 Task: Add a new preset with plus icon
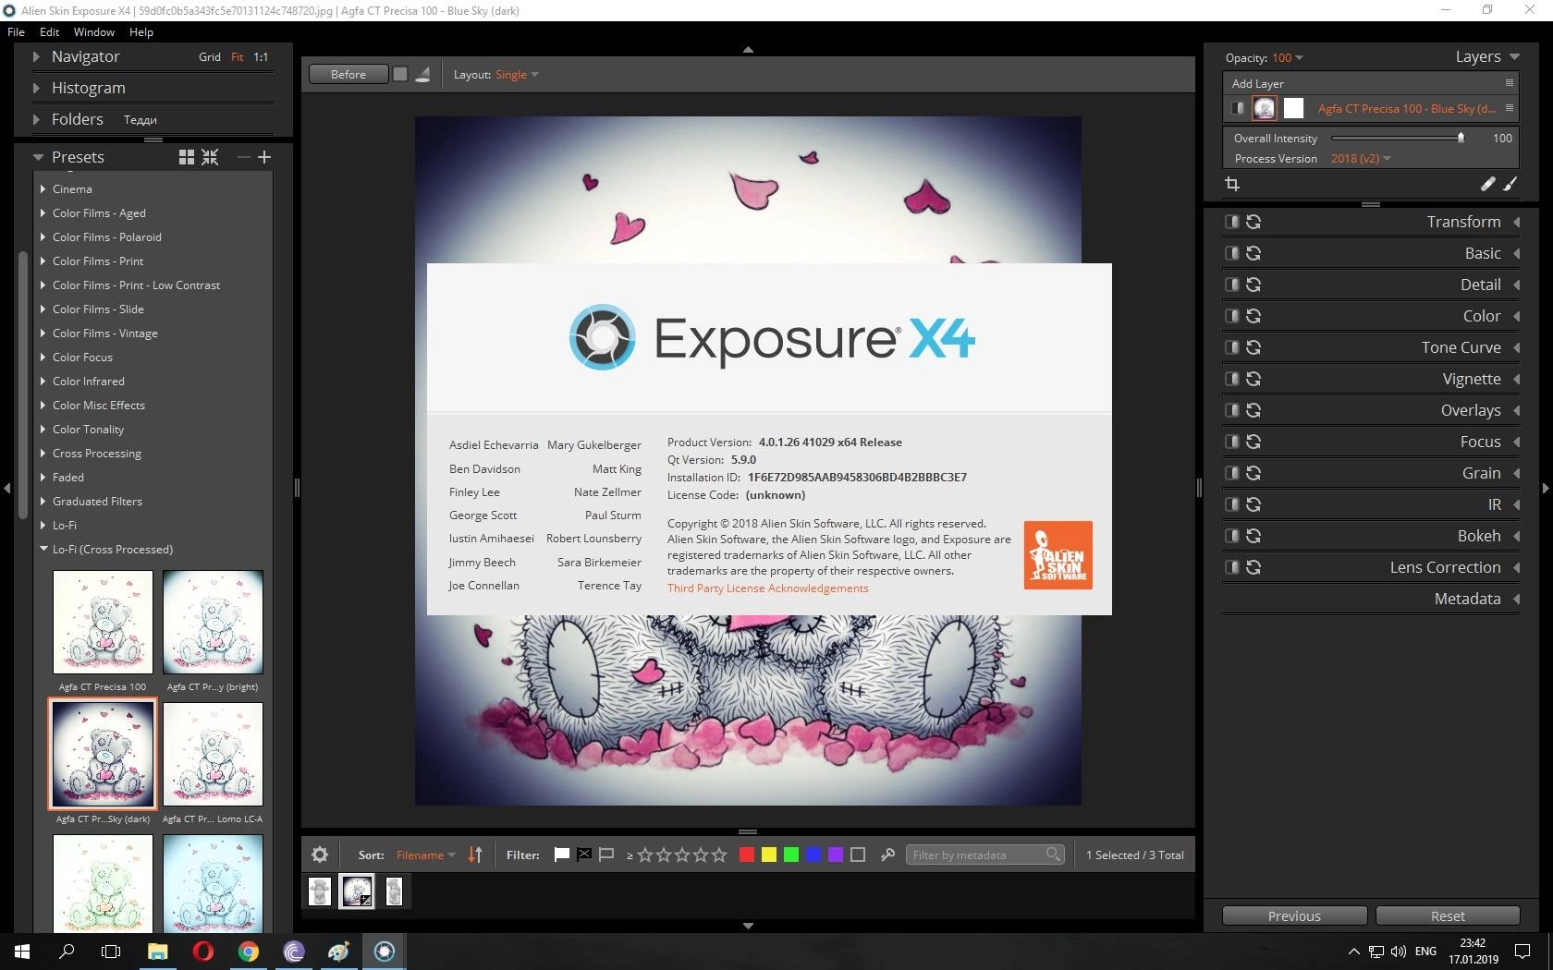coord(264,157)
